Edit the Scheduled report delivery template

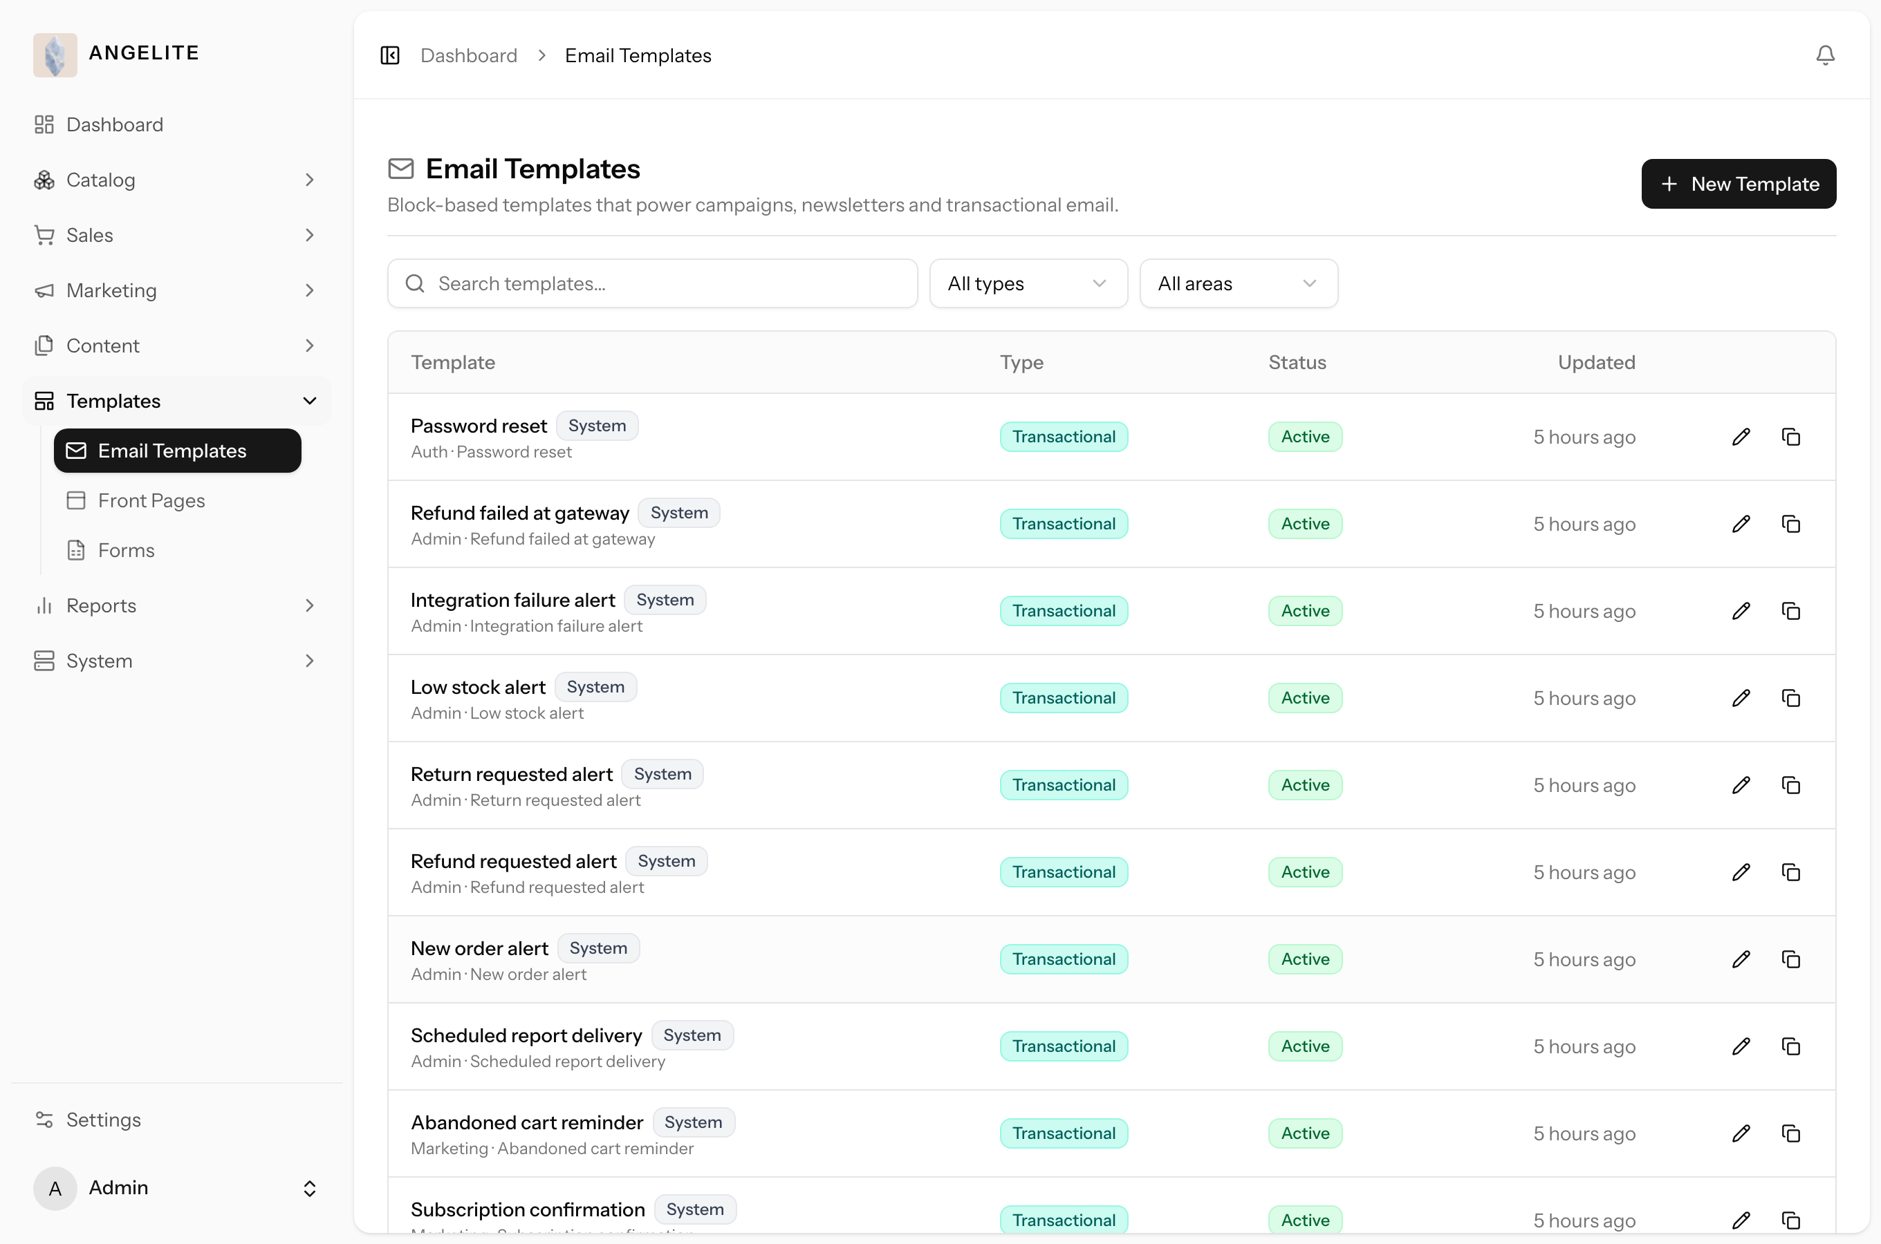click(1741, 1046)
